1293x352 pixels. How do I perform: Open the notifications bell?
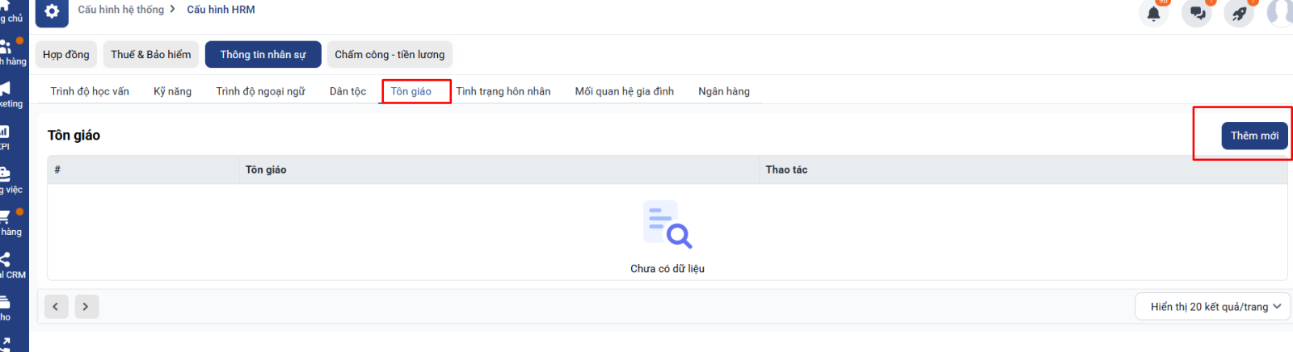coord(1153,14)
